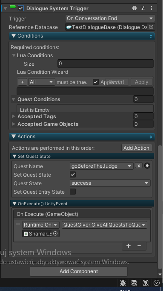Add a listener with the plus icon

129,246
